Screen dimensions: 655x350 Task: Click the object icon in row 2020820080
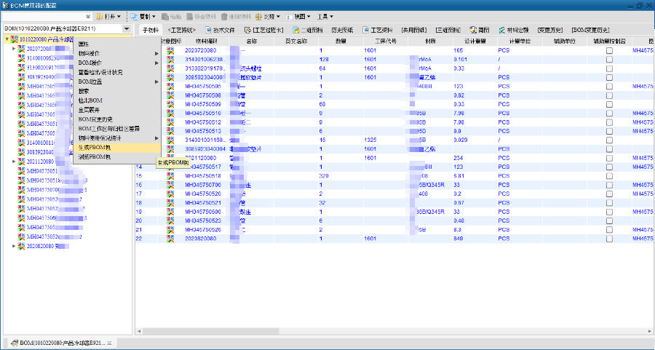pyautogui.click(x=170, y=238)
